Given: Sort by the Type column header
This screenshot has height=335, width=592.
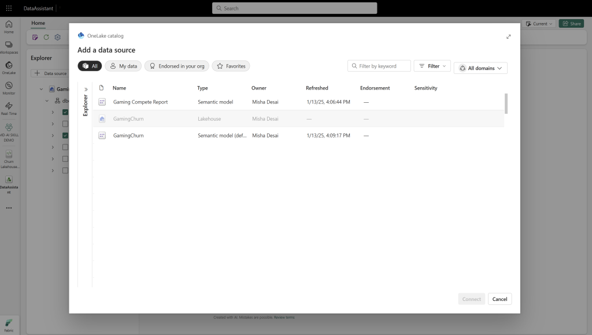Looking at the screenshot, I should (x=202, y=88).
